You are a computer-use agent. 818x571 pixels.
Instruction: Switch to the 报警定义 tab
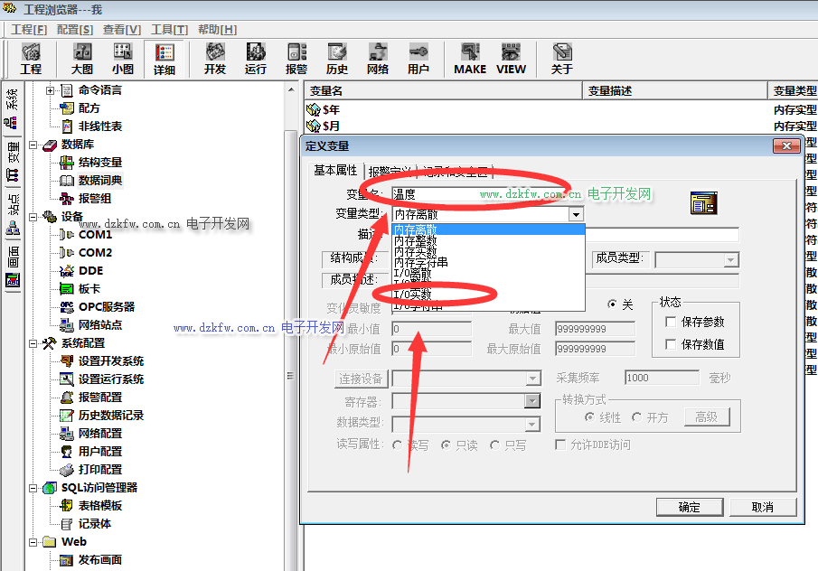point(389,171)
